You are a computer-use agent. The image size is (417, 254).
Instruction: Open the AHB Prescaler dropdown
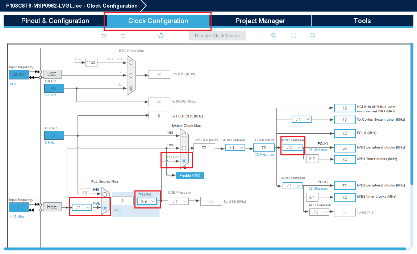(235, 147)
